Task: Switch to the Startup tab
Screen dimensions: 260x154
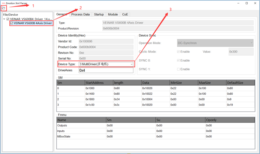Action: pos(99,15)
